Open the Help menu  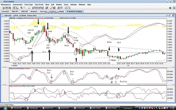(89, 5)
